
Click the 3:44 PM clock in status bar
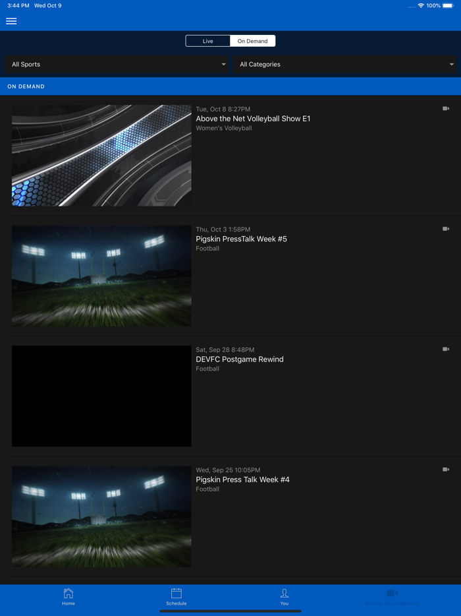tap(18, 5)
